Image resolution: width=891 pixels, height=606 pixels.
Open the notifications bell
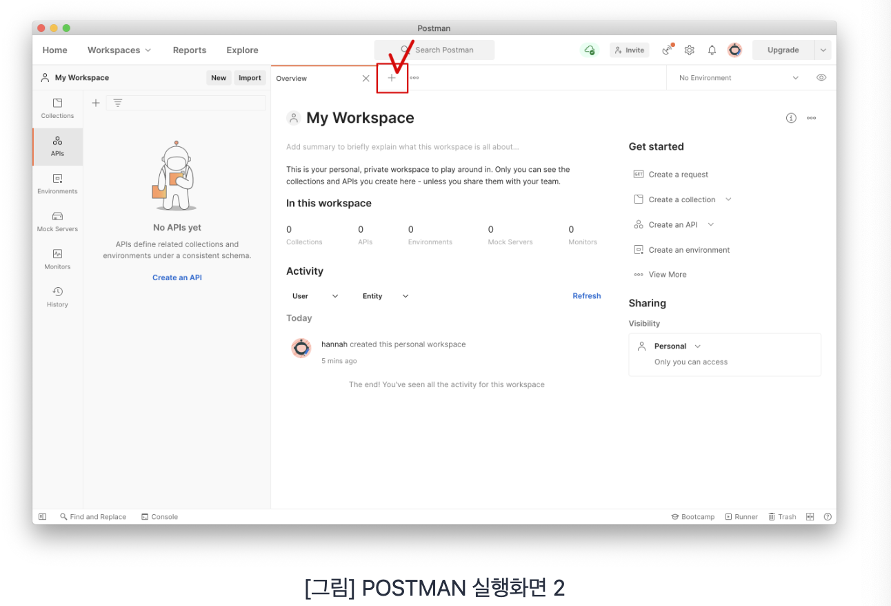pos(712,50)
